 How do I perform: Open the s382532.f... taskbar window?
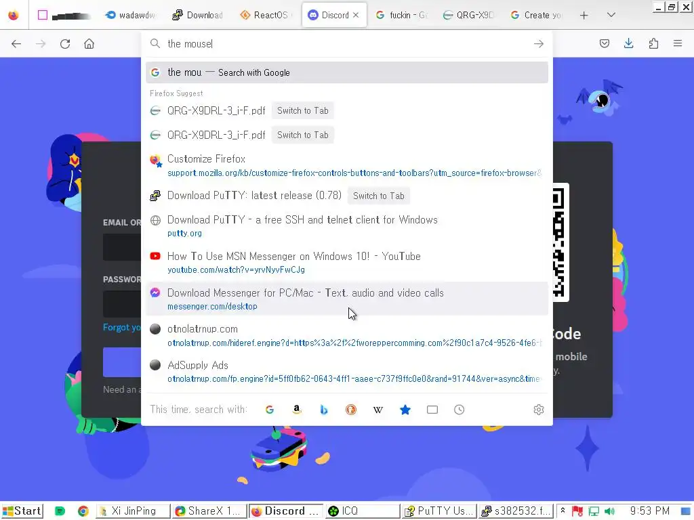516,511
